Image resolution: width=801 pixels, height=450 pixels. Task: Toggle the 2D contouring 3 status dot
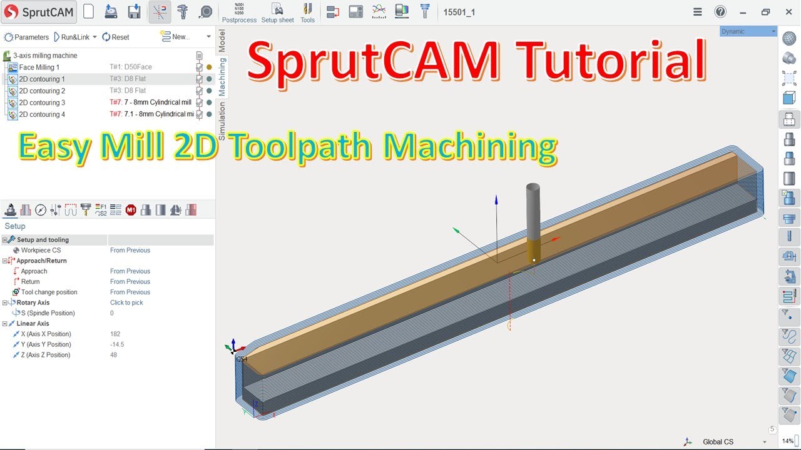[x=209, y=102]
